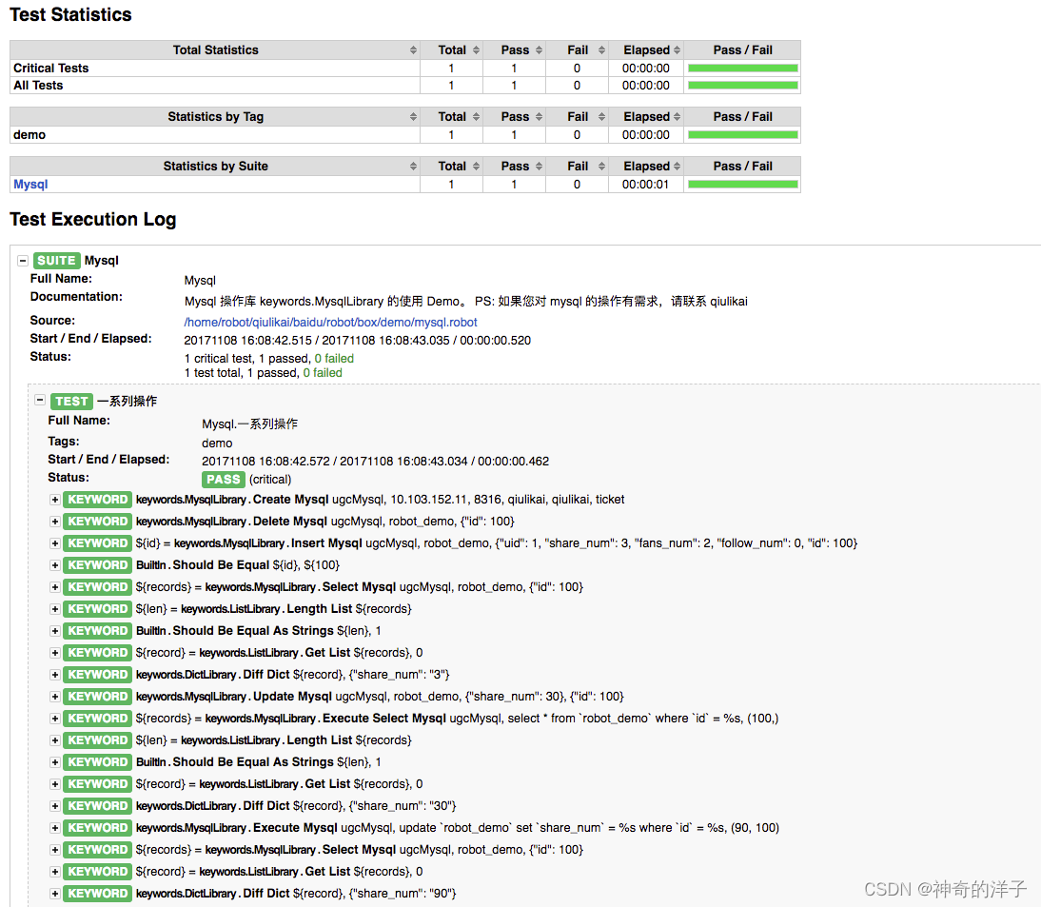Image resolution: width=1041 pixels, height=907 pixels.
Task: Click the suite elapsed time 00:00:00.520
Action: [x=495, y=341]
